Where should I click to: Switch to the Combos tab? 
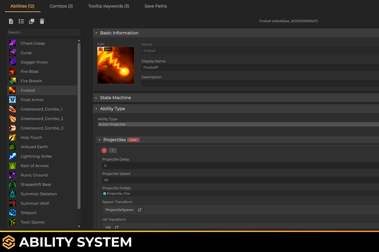pos(61,6)
